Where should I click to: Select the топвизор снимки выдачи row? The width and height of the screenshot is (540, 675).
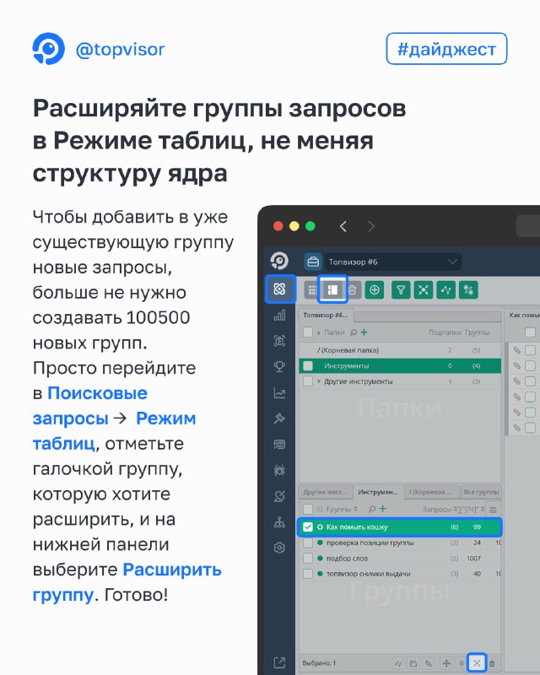(400, 574)
